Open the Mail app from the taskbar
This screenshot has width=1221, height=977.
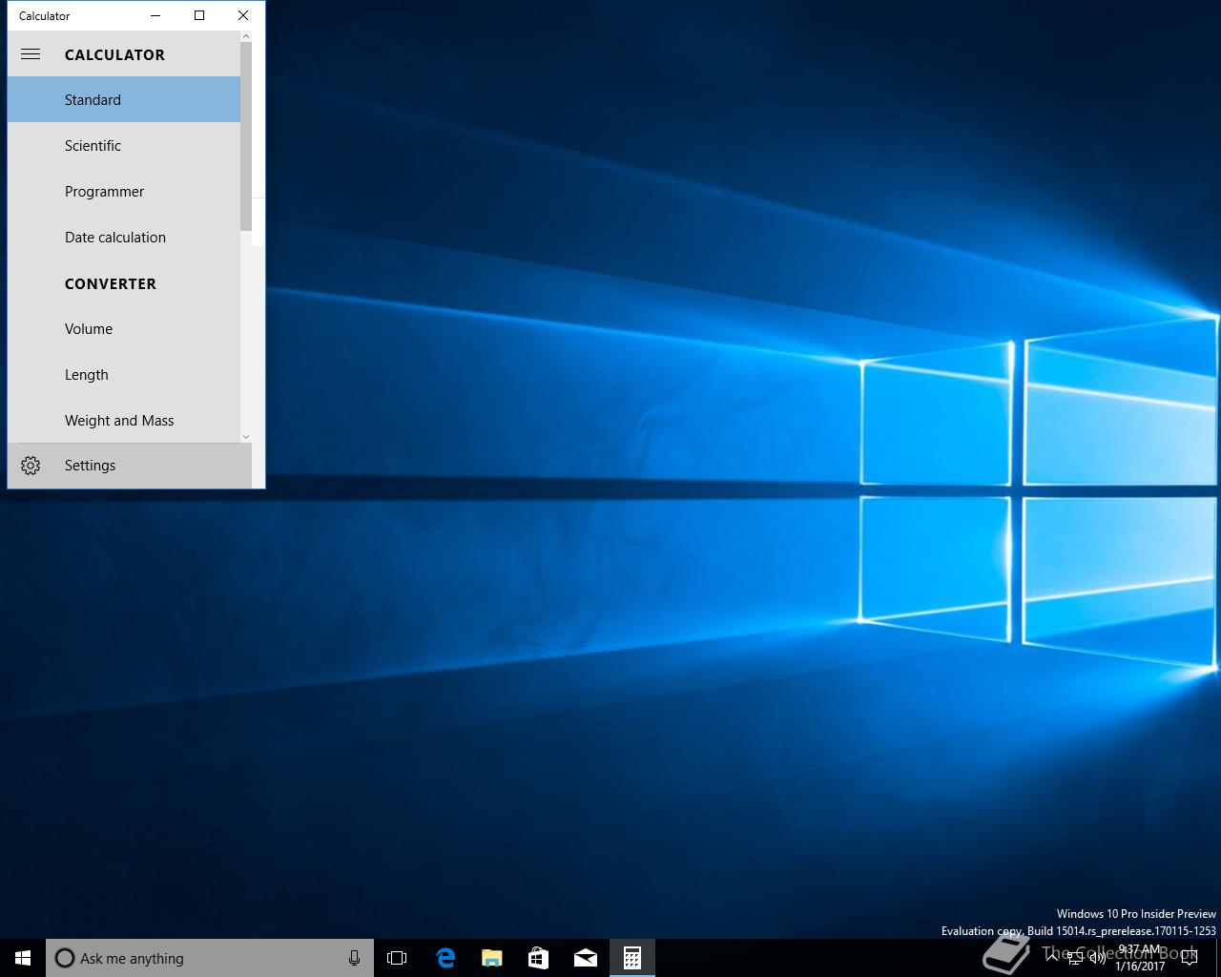point(585,958)
